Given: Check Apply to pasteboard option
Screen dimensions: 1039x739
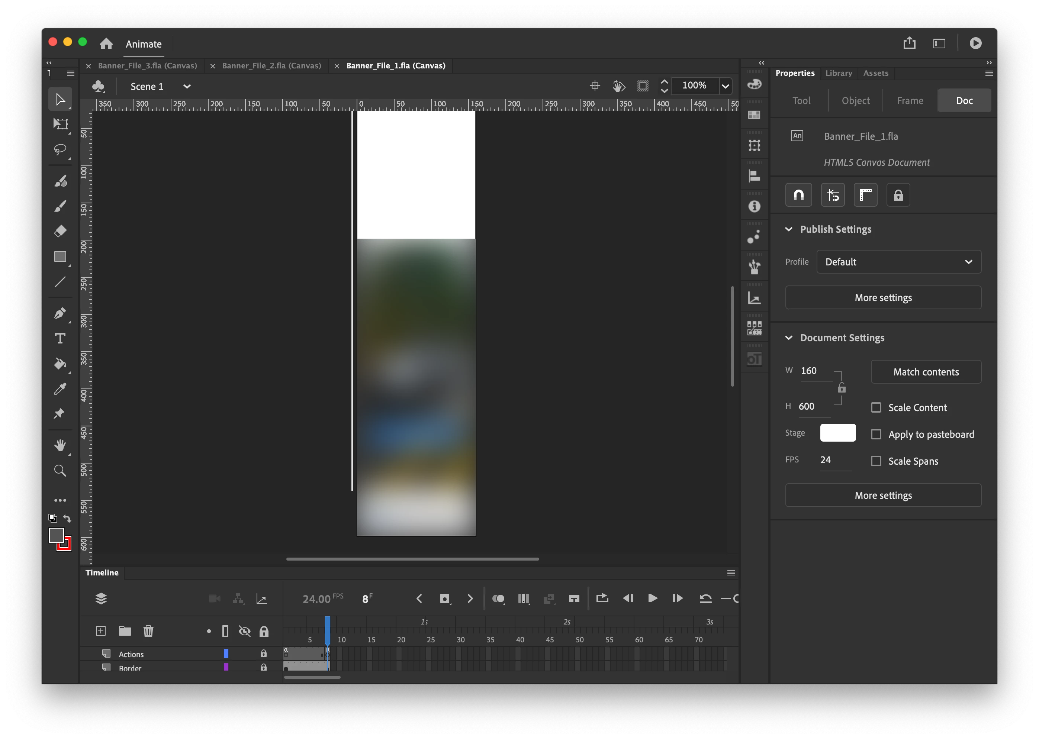Looking at the screenshot, I should coord(876,435).
